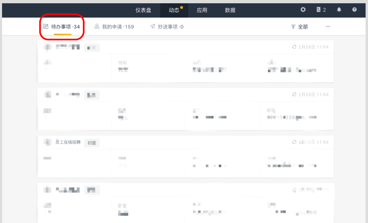Go to 应用 in top navigation
The image size is (368, 223).
click(202, 10)
